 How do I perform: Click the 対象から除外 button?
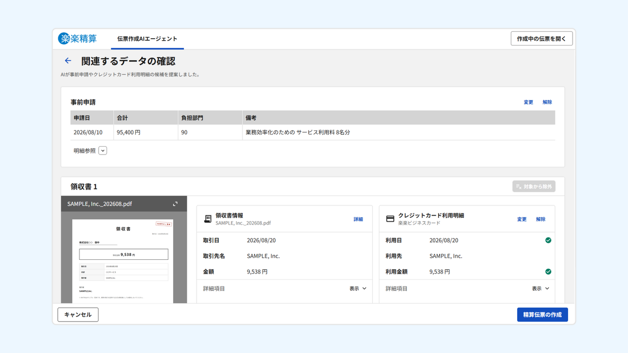[534, 187]
